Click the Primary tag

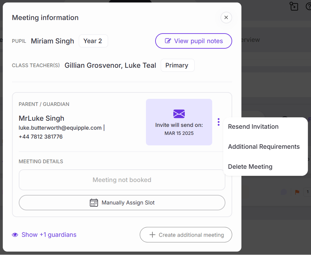[x=177, y=65]
